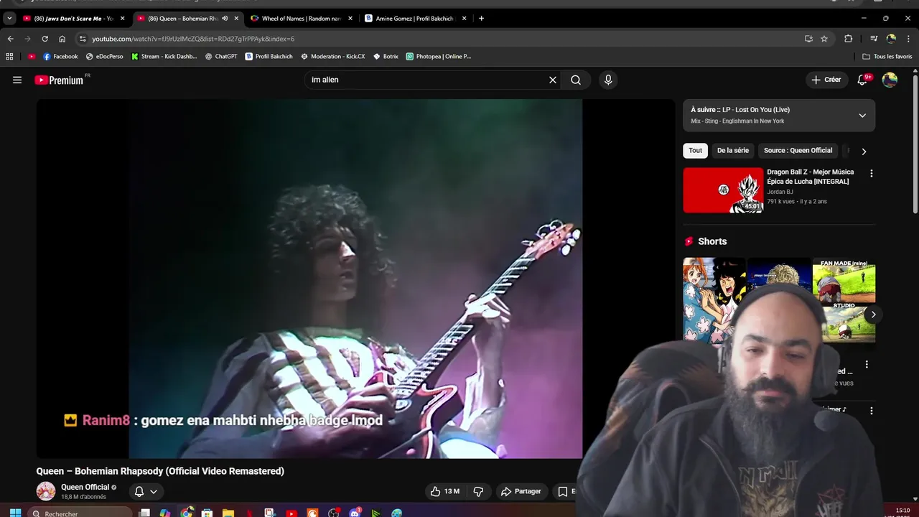Mute the Queen tab via speaker icon

(x=225, y=18)
